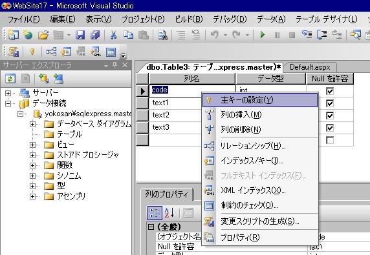Toggle Allow Nulls checkbox for text1 row
The width and height of the screenshot is (370, 255).
pos(330,103)
